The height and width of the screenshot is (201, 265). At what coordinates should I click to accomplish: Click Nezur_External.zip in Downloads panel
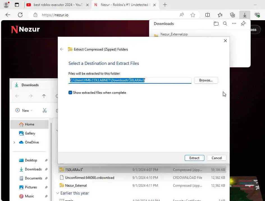[174, 34]
